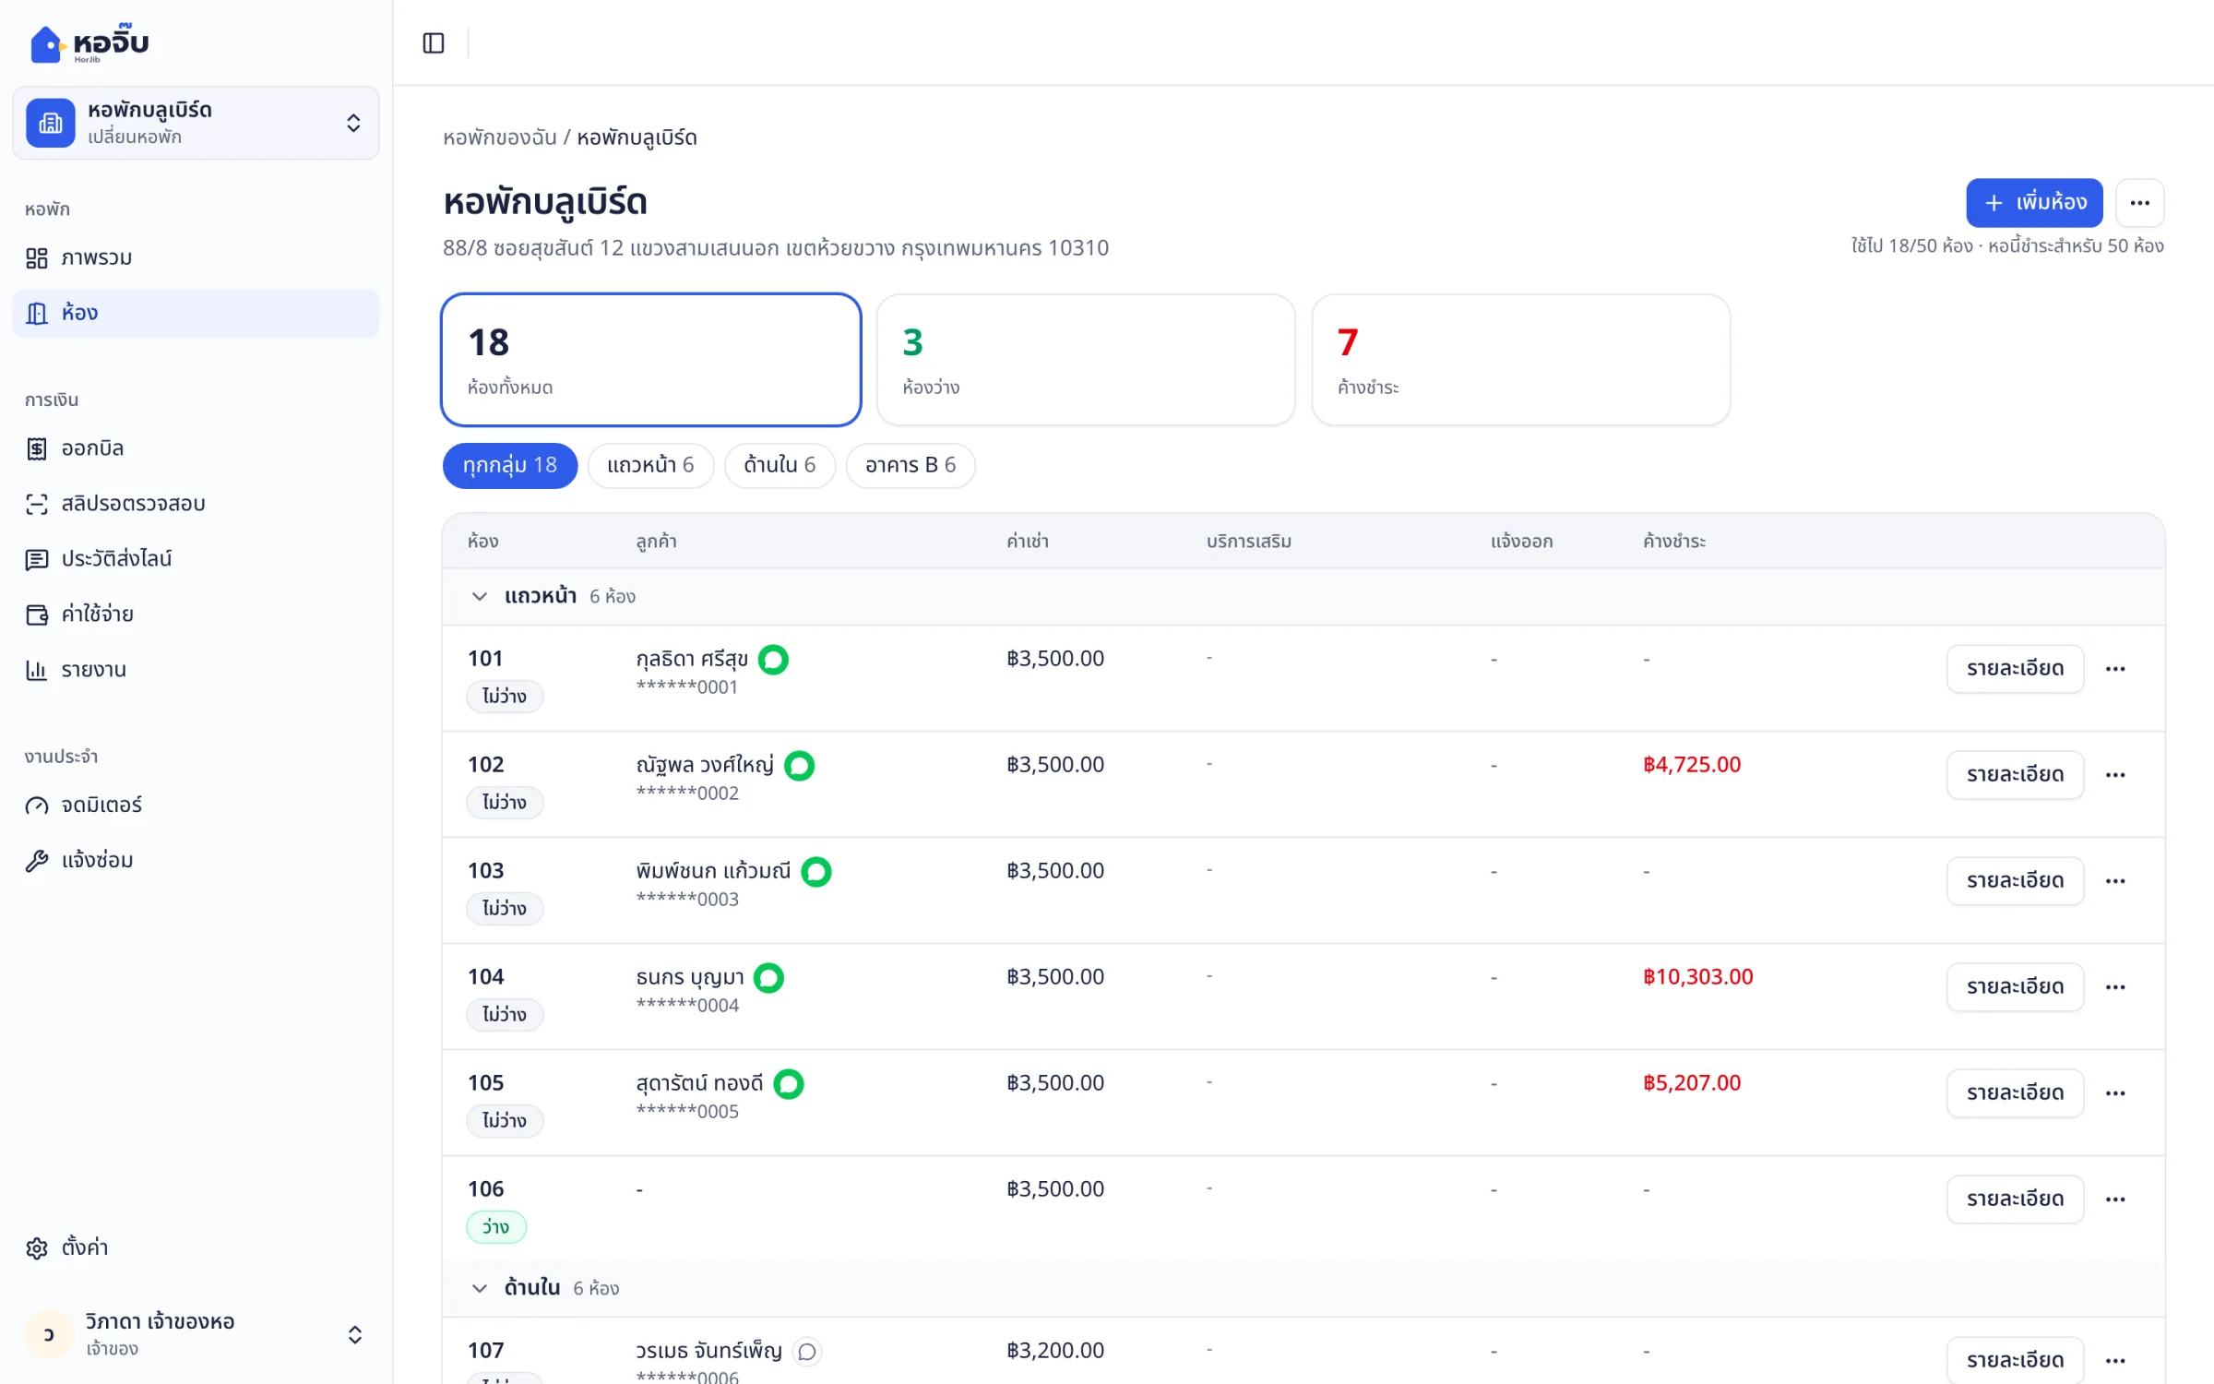Screen dimensions: 2214x1384
Task: Select the 3 ห้องว่าง card
Action: tap(1086, 360)
